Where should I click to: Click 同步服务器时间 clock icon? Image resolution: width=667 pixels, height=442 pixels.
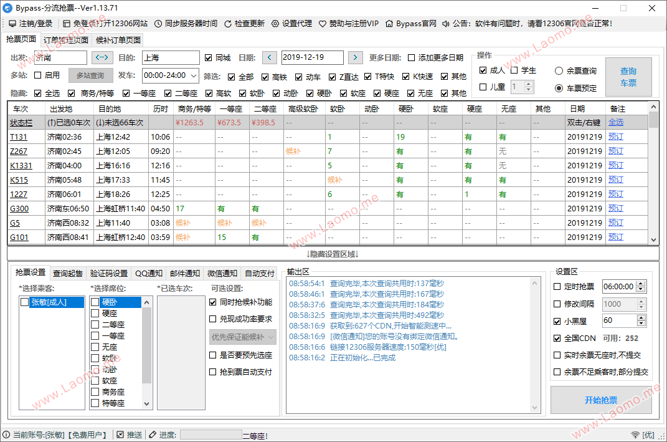coord(158,24)
